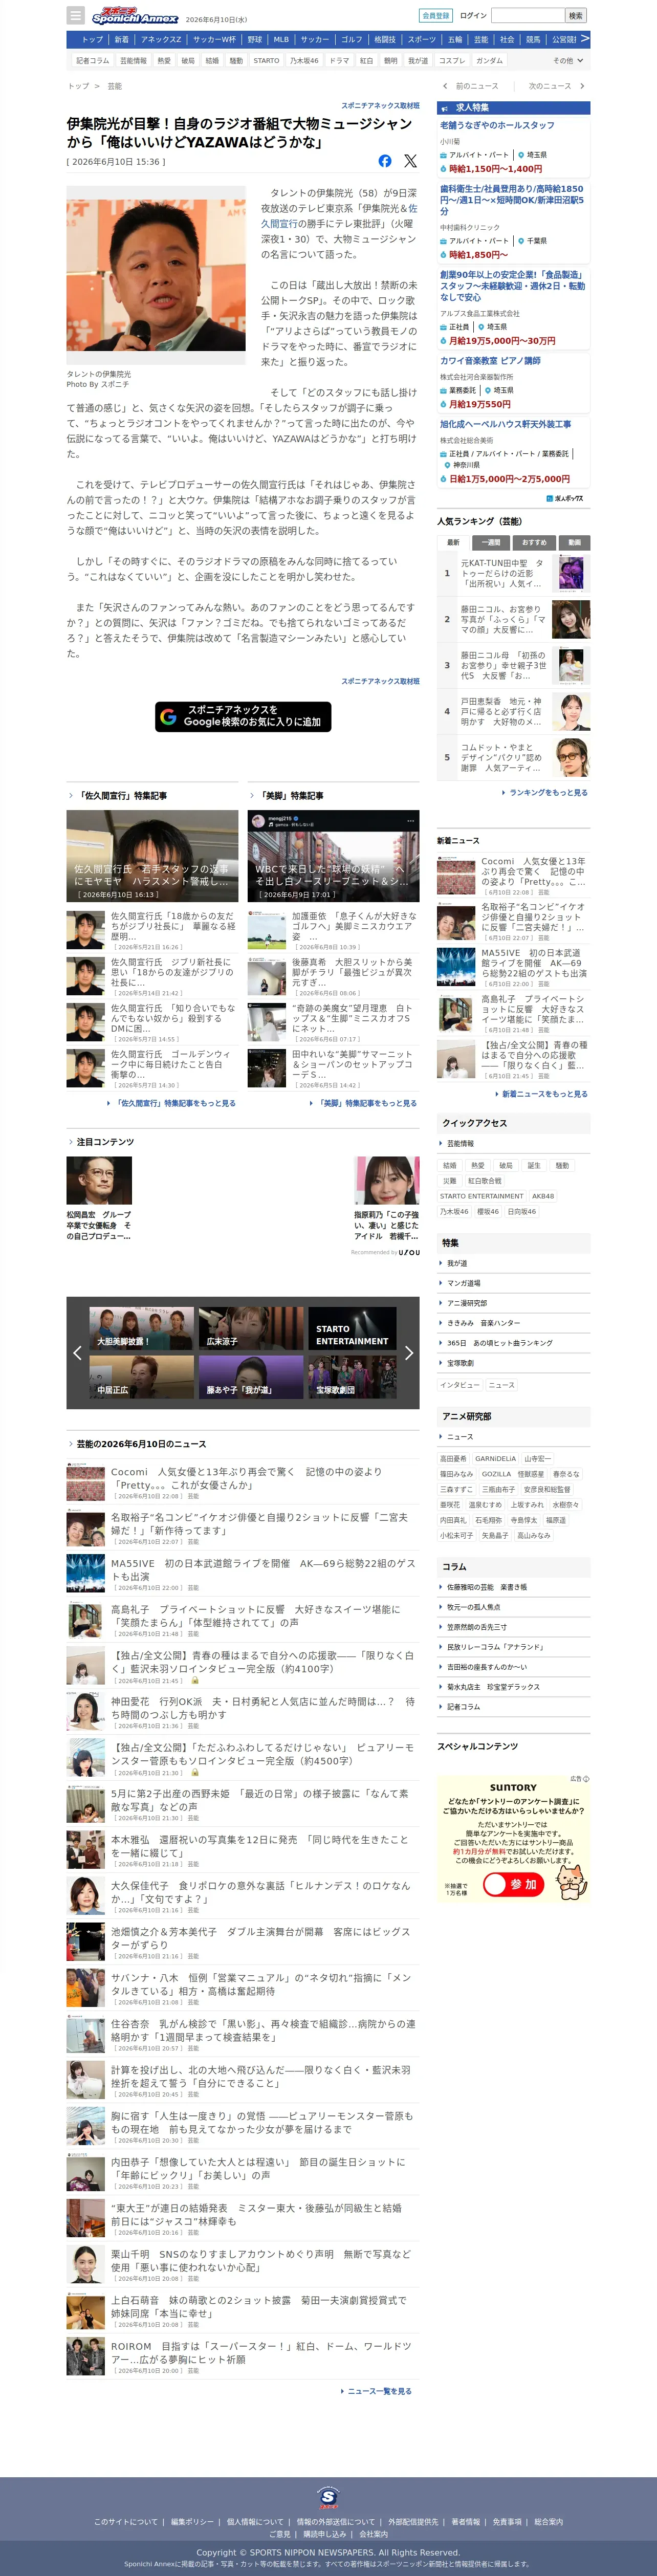Click 大胆美脚披露! carousel thumbnail
Screen dimensions: 657x2576
tap(141, 1329)
